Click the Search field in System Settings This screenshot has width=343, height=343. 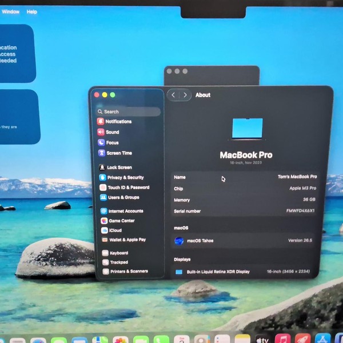click(x=129, y=112)
